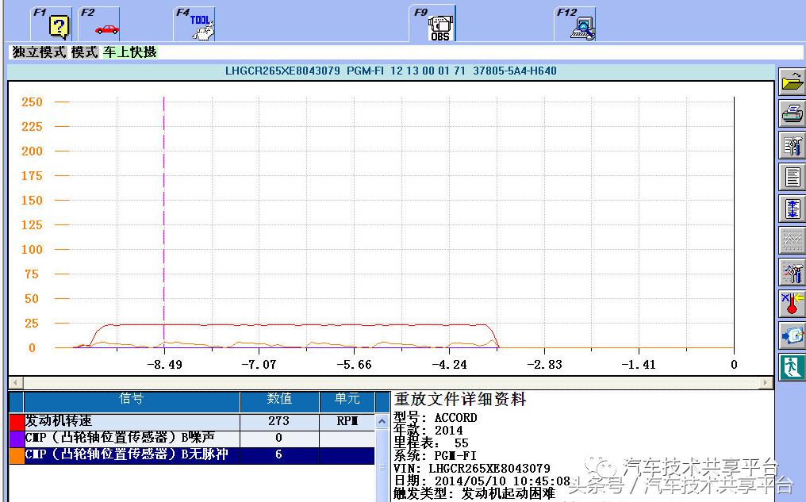Click the graph horizontal scrollbar track
Screen dimensions: 806x502
coord(390,383)
